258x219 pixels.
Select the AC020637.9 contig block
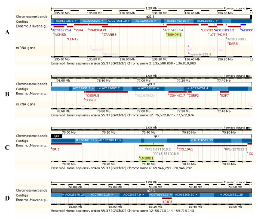[134, 195]
